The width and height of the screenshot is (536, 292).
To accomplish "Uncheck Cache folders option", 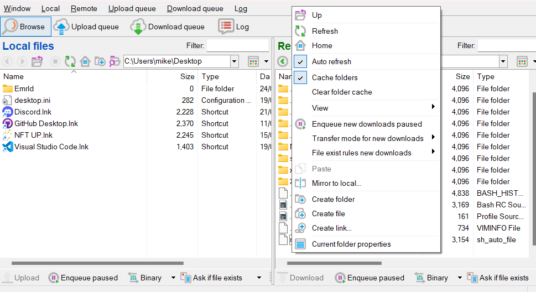I will point(335,77).
